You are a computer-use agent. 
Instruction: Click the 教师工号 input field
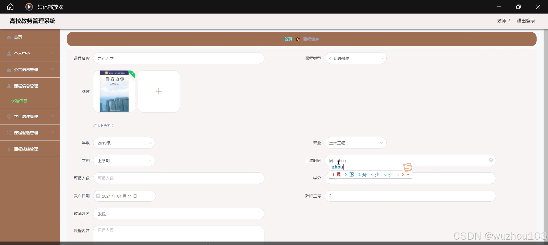tap(410, 196)
